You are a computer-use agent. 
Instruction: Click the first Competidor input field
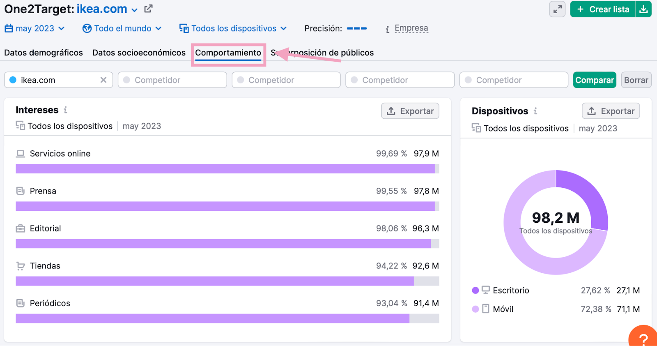tap(172, 80)
